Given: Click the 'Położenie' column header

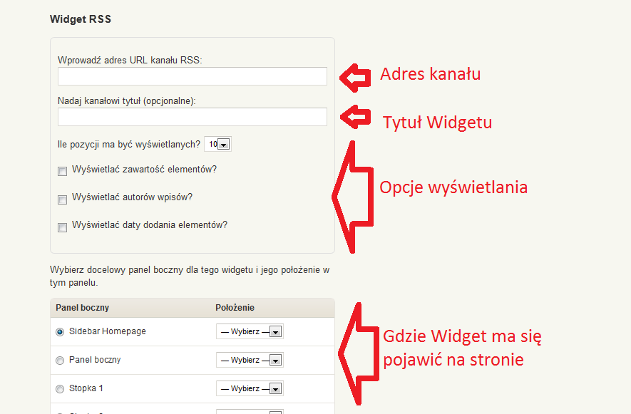Looking at the screenshot, I should pyautogui.click(x=235, y=308).
